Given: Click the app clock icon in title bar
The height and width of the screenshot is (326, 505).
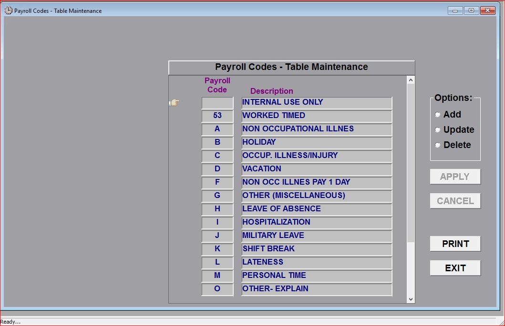Looking at the screenshot, I should click(x=9, y=10).
